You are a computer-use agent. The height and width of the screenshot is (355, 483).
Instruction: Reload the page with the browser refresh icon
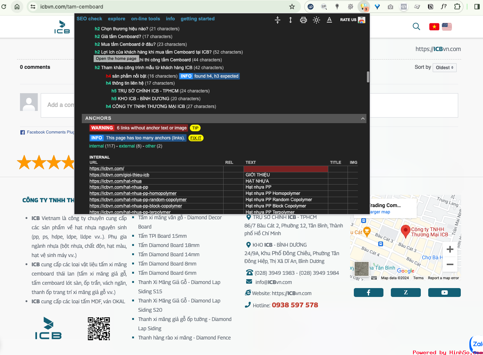point(4,7)
